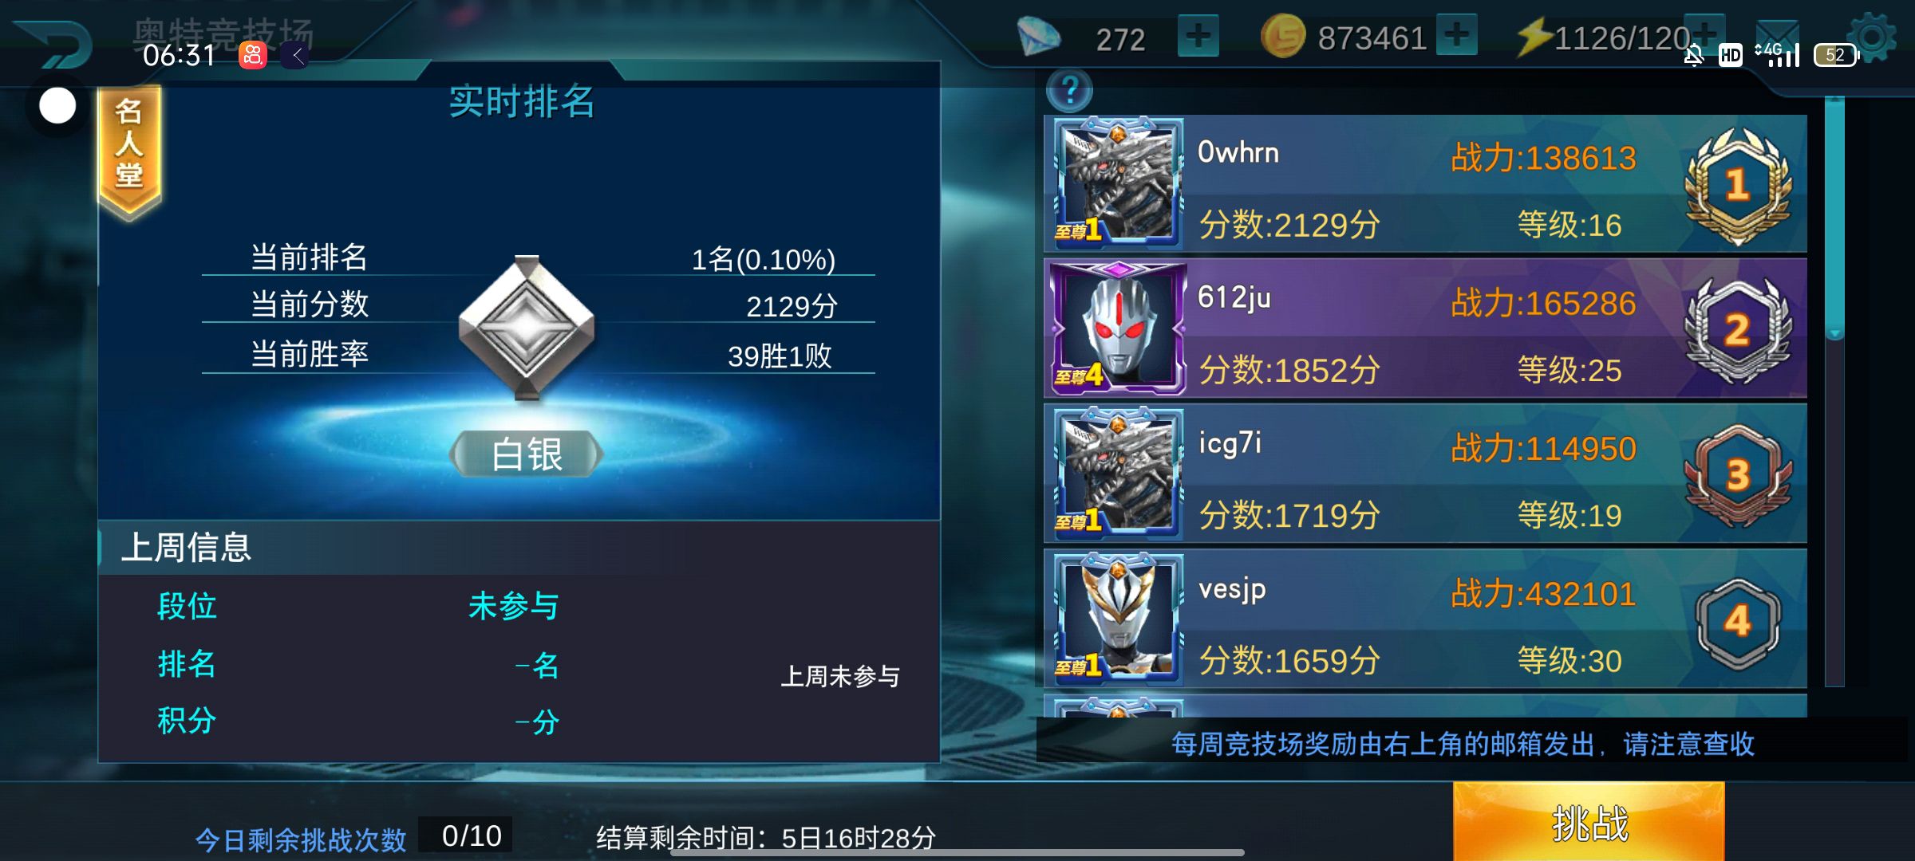1915x861 pixels.
Task: Open the question mark help icon
Action: tap(1070, 90)
